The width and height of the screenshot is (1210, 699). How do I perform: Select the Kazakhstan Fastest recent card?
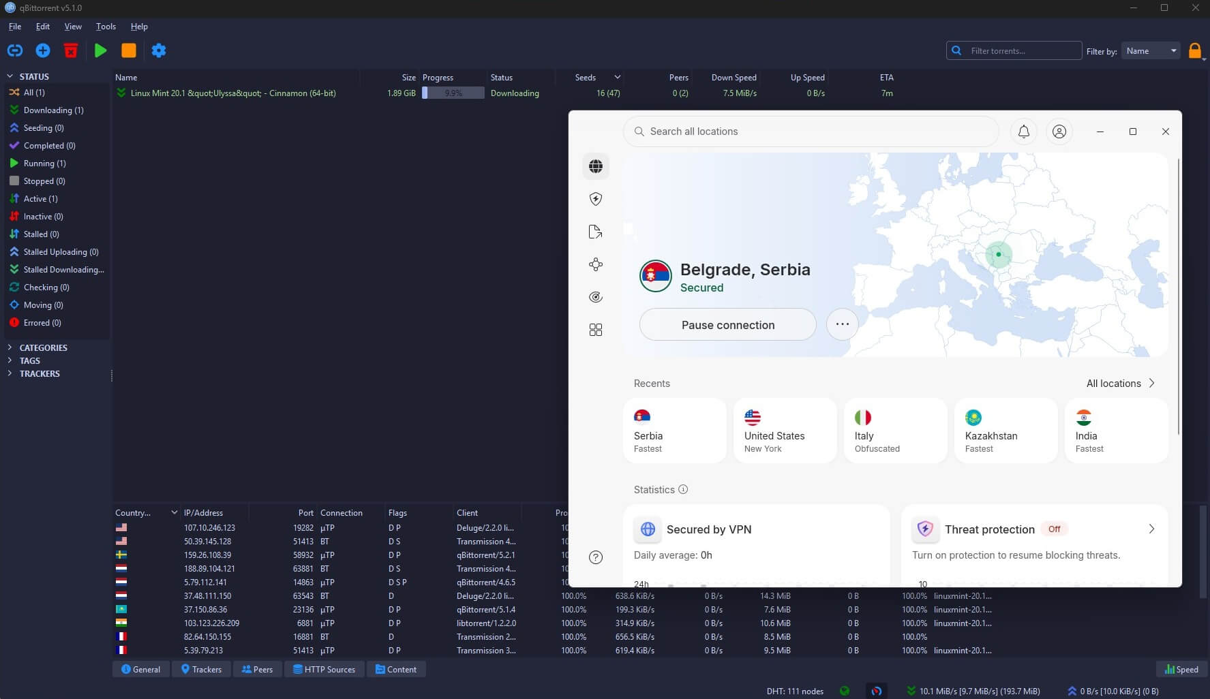[x=1006, y=431]
